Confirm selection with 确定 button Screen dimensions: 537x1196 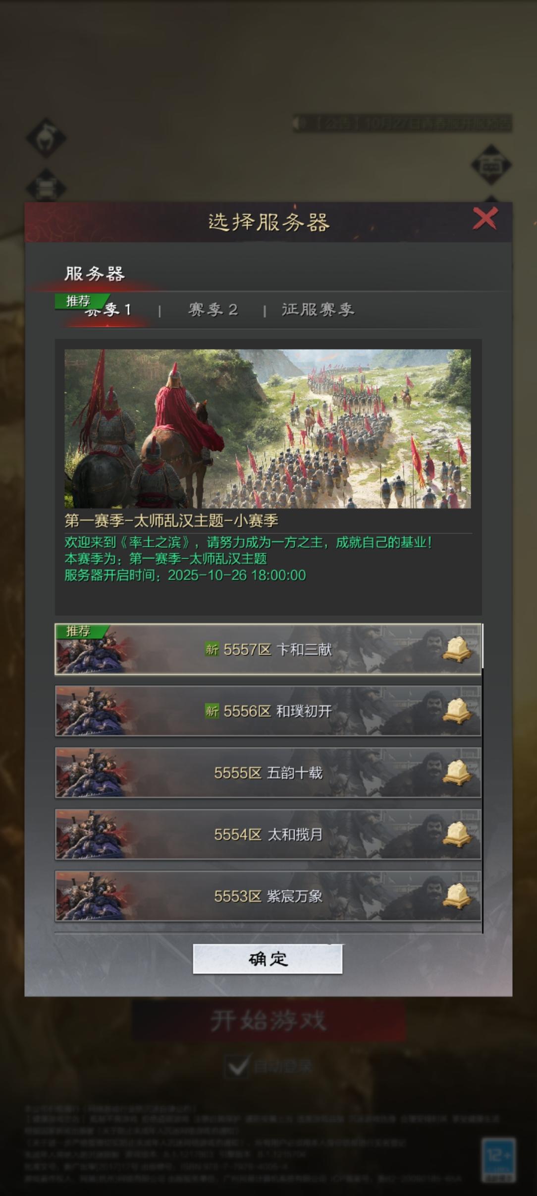[x=268, y=959]
